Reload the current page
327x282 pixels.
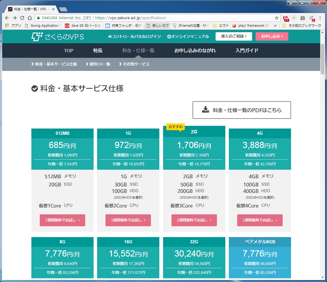22,18
